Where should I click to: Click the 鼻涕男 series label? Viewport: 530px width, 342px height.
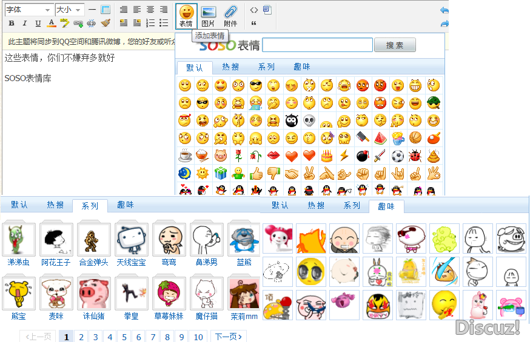(x=207, y=263)
